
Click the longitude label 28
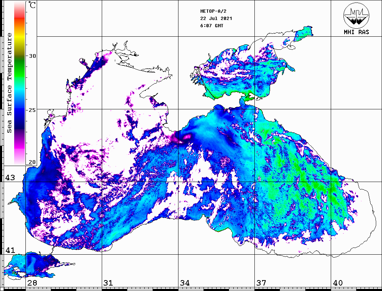click(x=32, y=283)
